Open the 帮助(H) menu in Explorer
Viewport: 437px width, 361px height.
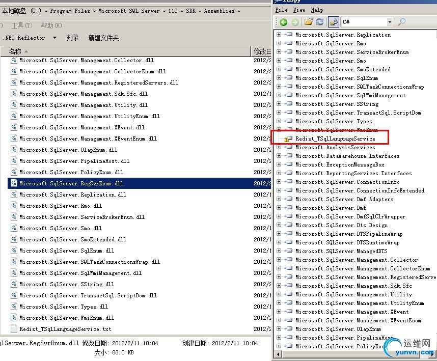click(x=51, y=25)
